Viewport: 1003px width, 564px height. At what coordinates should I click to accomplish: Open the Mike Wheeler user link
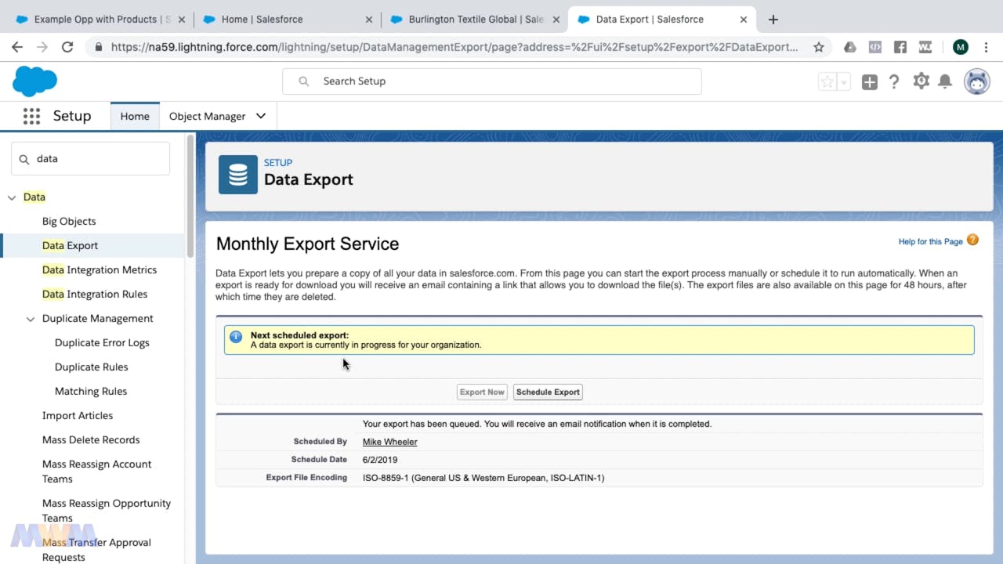click(x=389, y=442)
